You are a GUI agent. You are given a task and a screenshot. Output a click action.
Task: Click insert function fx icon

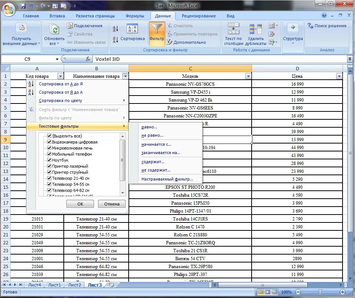click(88, 59)
